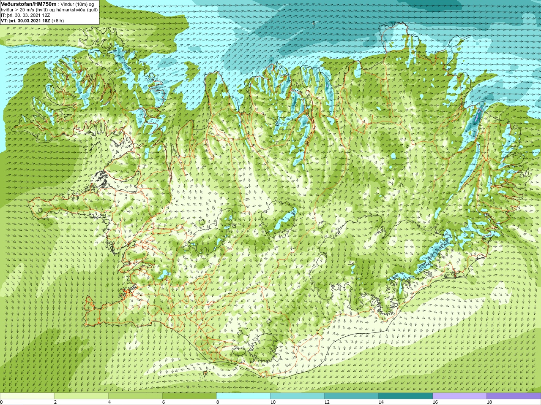Click the scale label '8'

pos(218,402)
